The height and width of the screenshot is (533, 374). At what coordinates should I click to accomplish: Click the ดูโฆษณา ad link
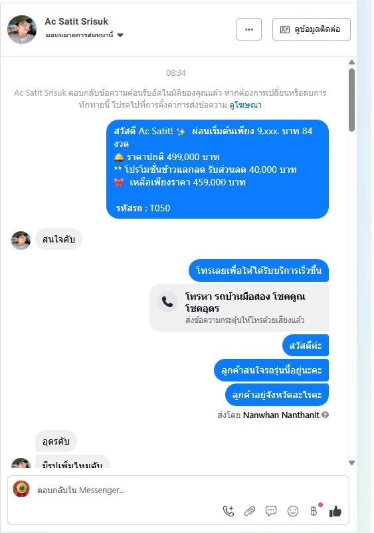click(x=245, y=105)
